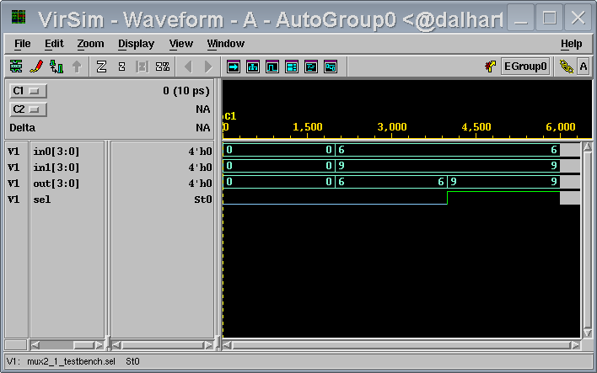
Task: Open the waveform window icon in toolbar
Action: tap(272, 67)
